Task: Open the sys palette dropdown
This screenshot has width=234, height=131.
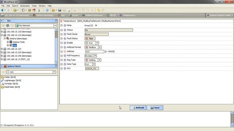Action: click(x=54, y=72)
